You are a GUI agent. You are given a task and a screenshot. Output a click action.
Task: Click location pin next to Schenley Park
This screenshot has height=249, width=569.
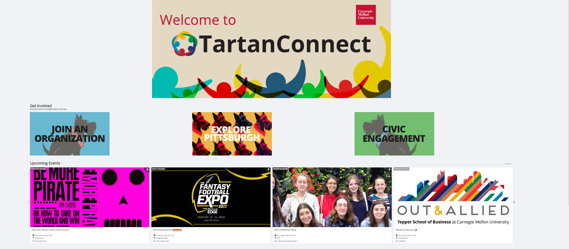point(397,238)
